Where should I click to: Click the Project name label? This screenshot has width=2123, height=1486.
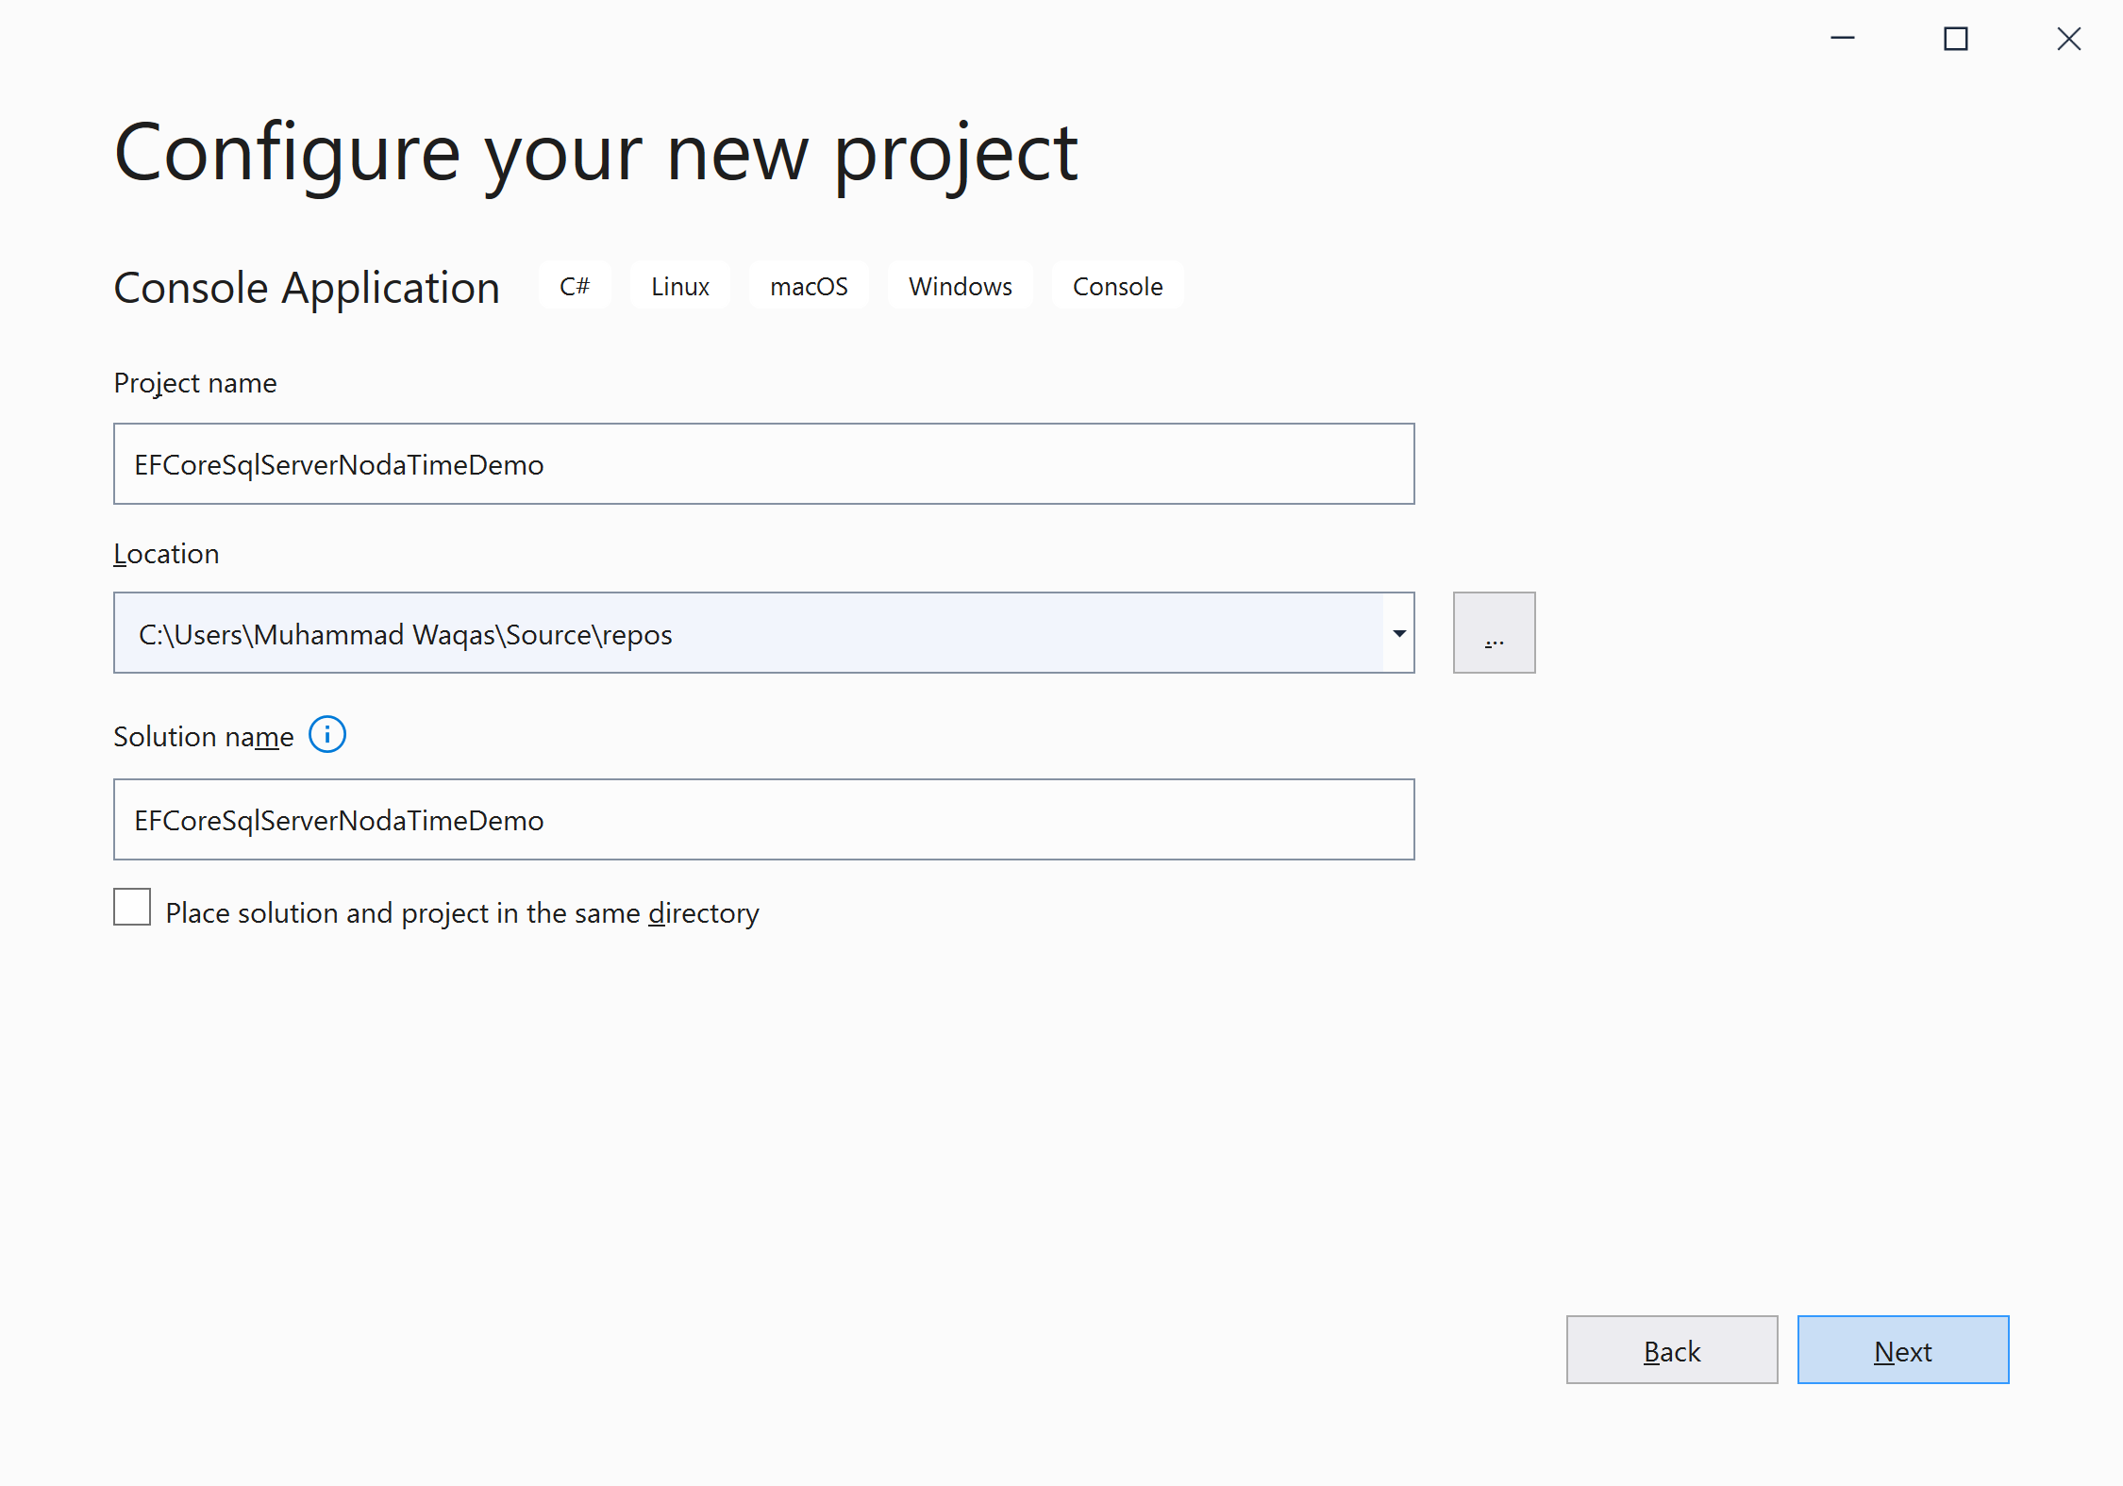tap(195, 383)
